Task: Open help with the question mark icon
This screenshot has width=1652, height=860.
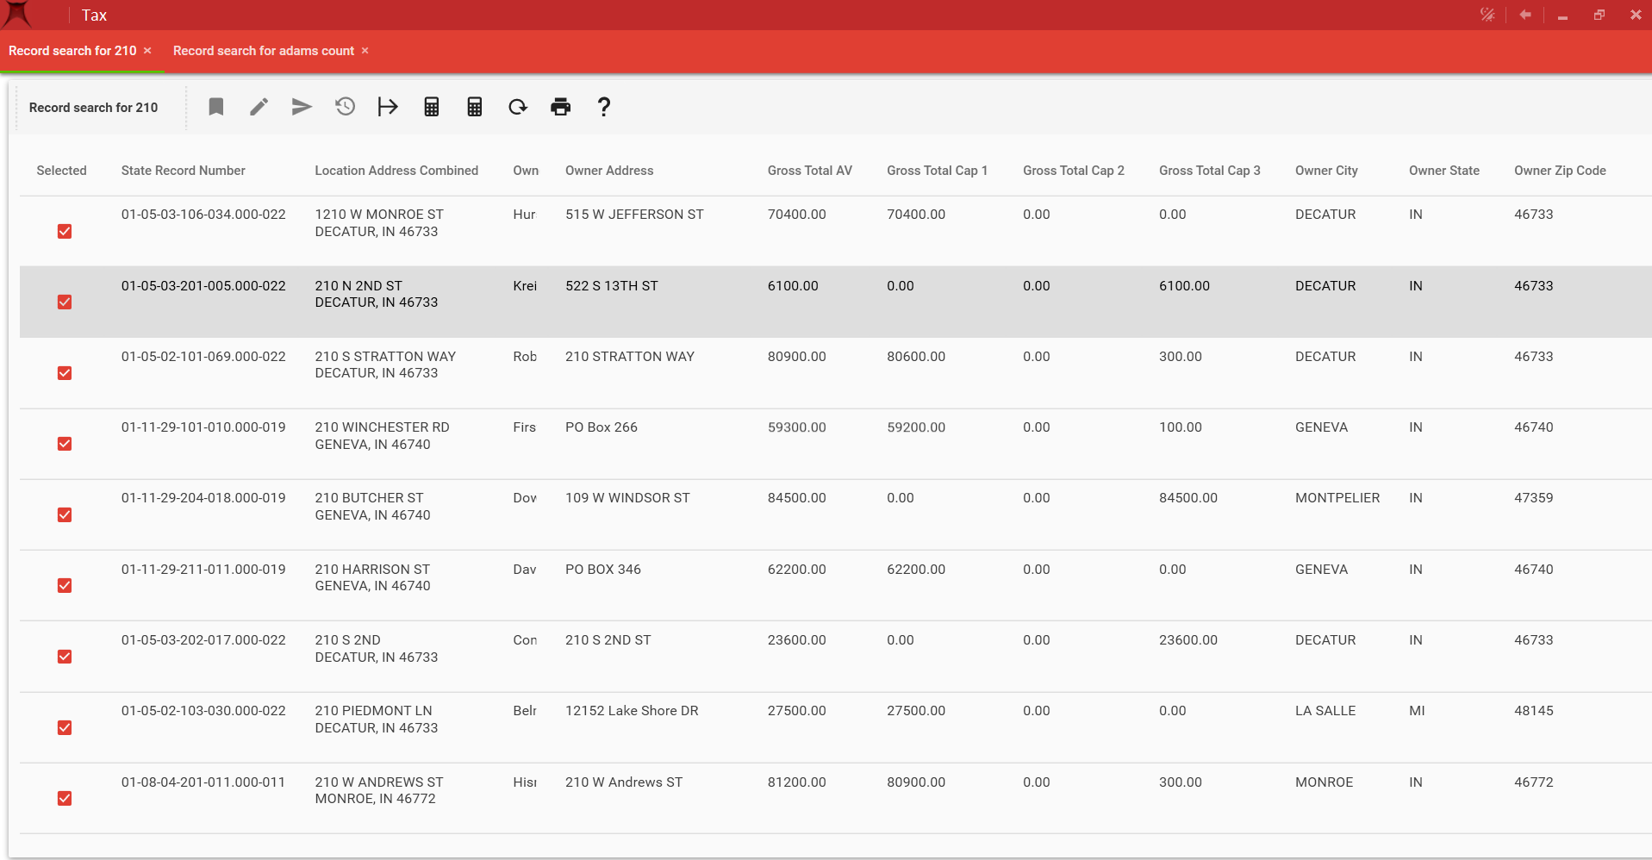Action: (x=604, y=107)
